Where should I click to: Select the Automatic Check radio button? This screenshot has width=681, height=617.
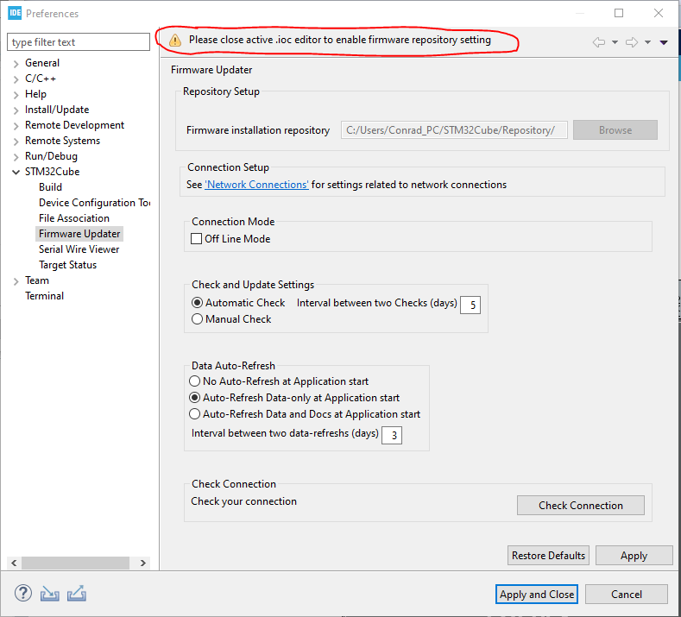pos(197,303)
